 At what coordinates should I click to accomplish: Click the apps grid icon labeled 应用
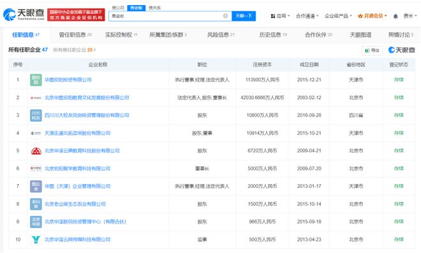[x=273, y=16]
